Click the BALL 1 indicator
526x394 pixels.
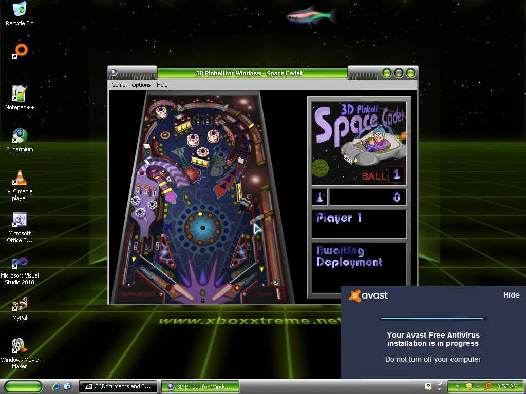click(x=383, y=175)
